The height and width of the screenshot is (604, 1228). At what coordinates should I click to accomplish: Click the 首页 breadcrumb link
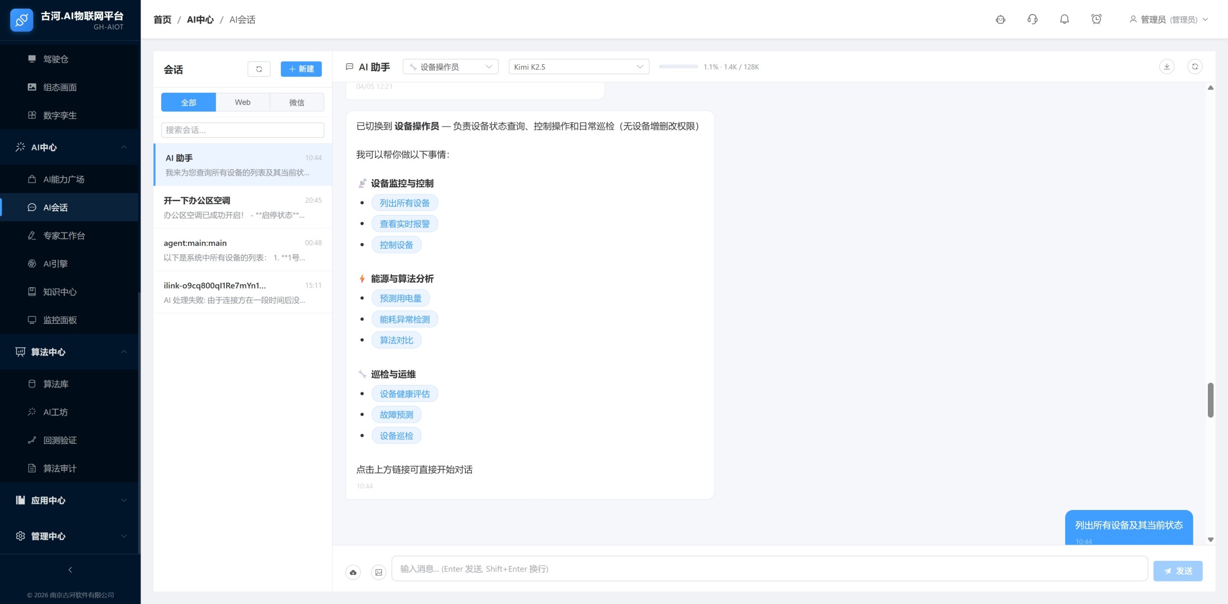click(162, 19)
